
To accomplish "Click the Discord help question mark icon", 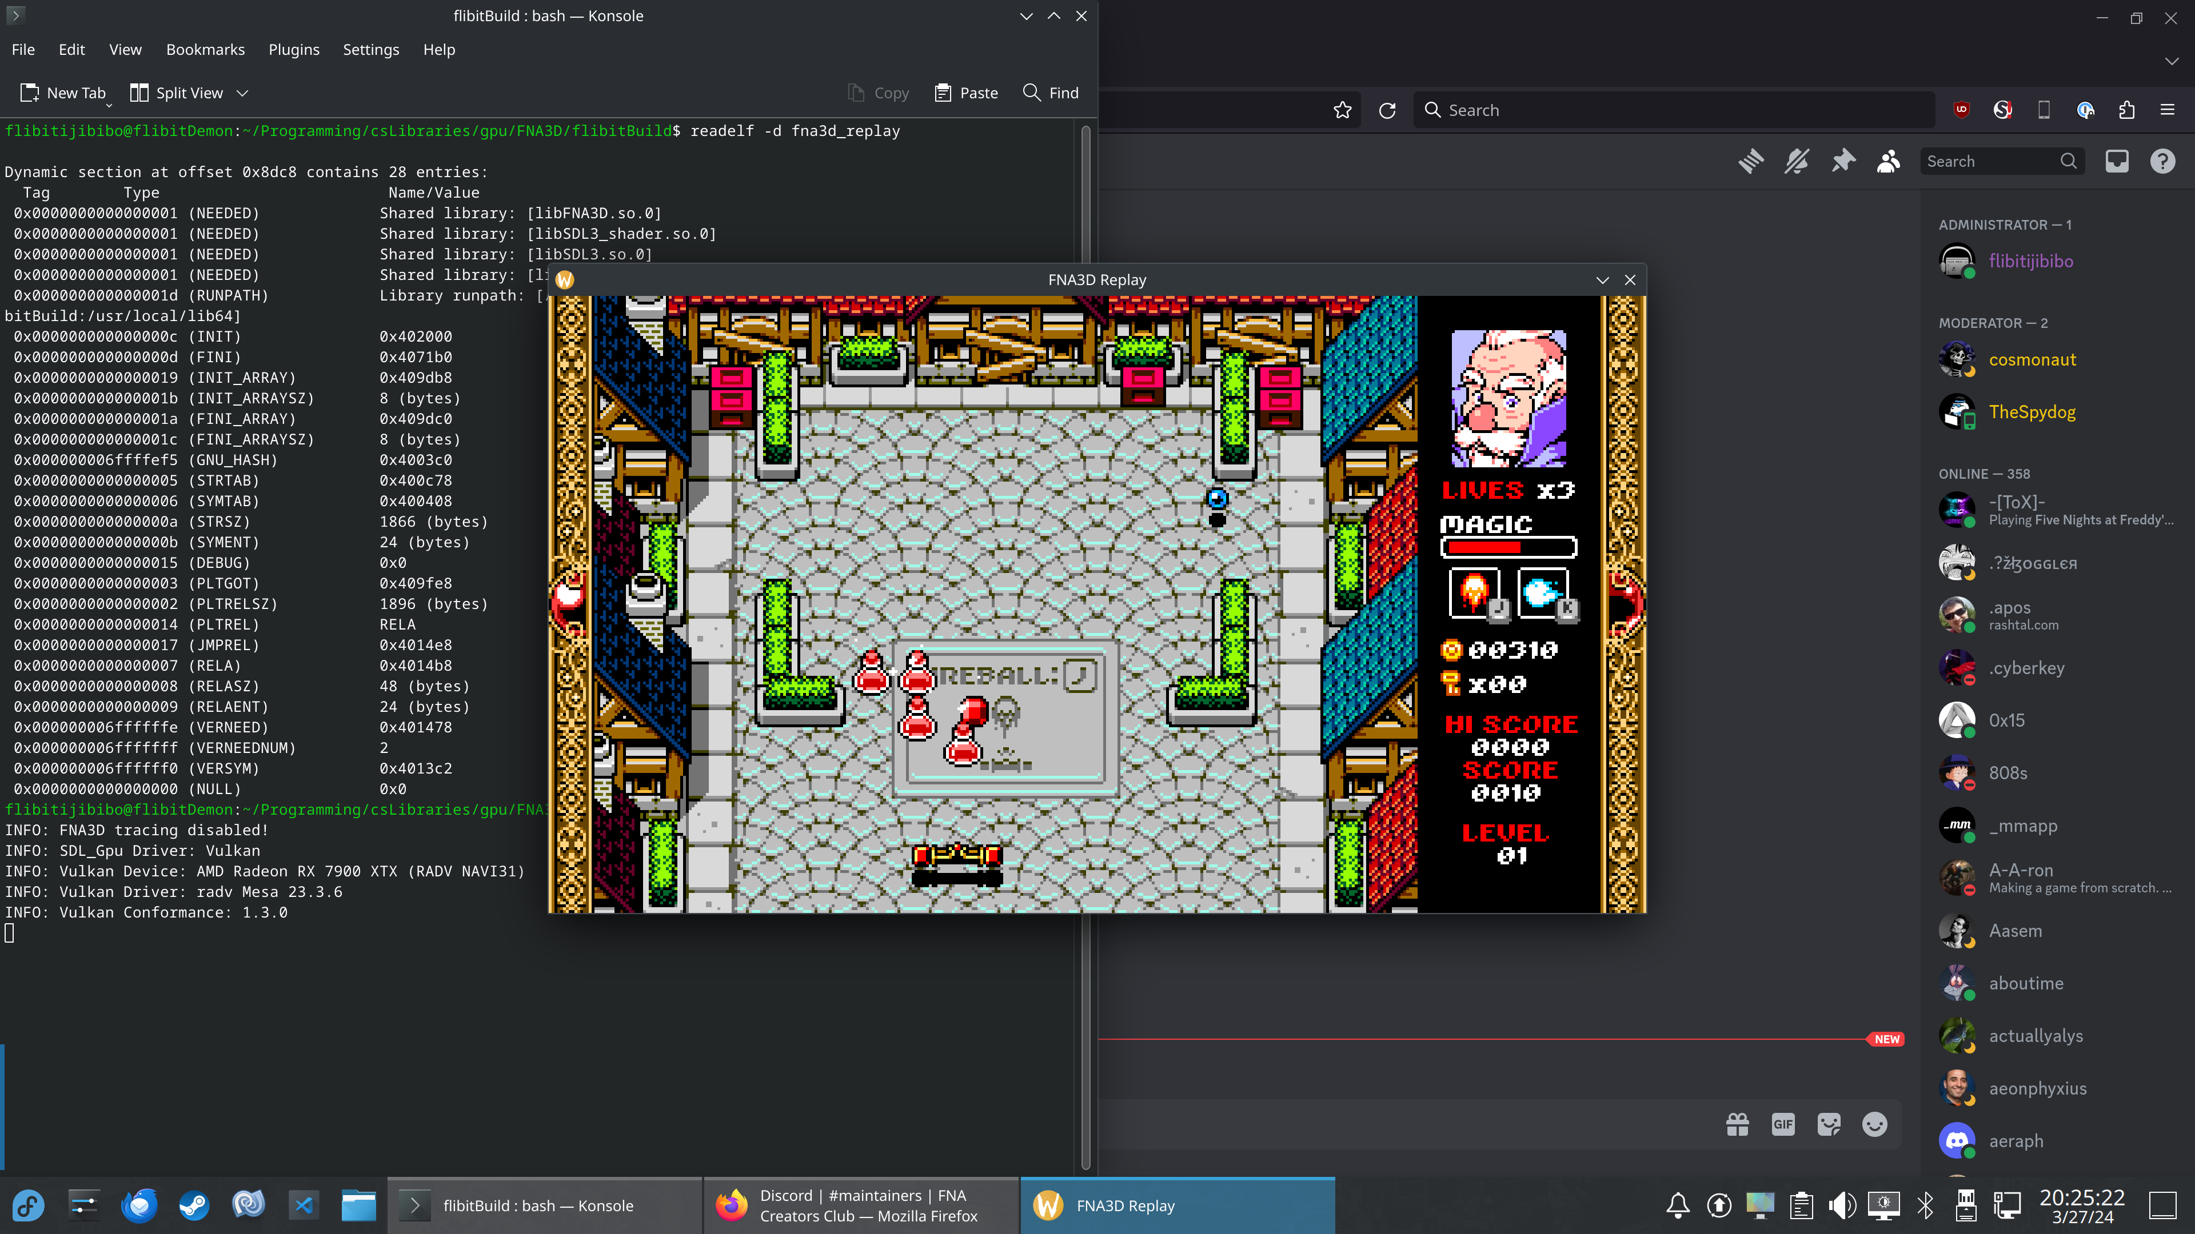I will click(2162, 161).
